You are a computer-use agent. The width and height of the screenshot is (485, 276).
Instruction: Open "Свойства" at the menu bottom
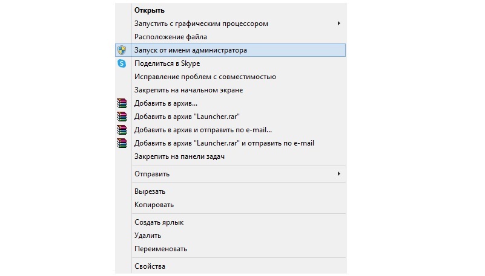point(150,266)
